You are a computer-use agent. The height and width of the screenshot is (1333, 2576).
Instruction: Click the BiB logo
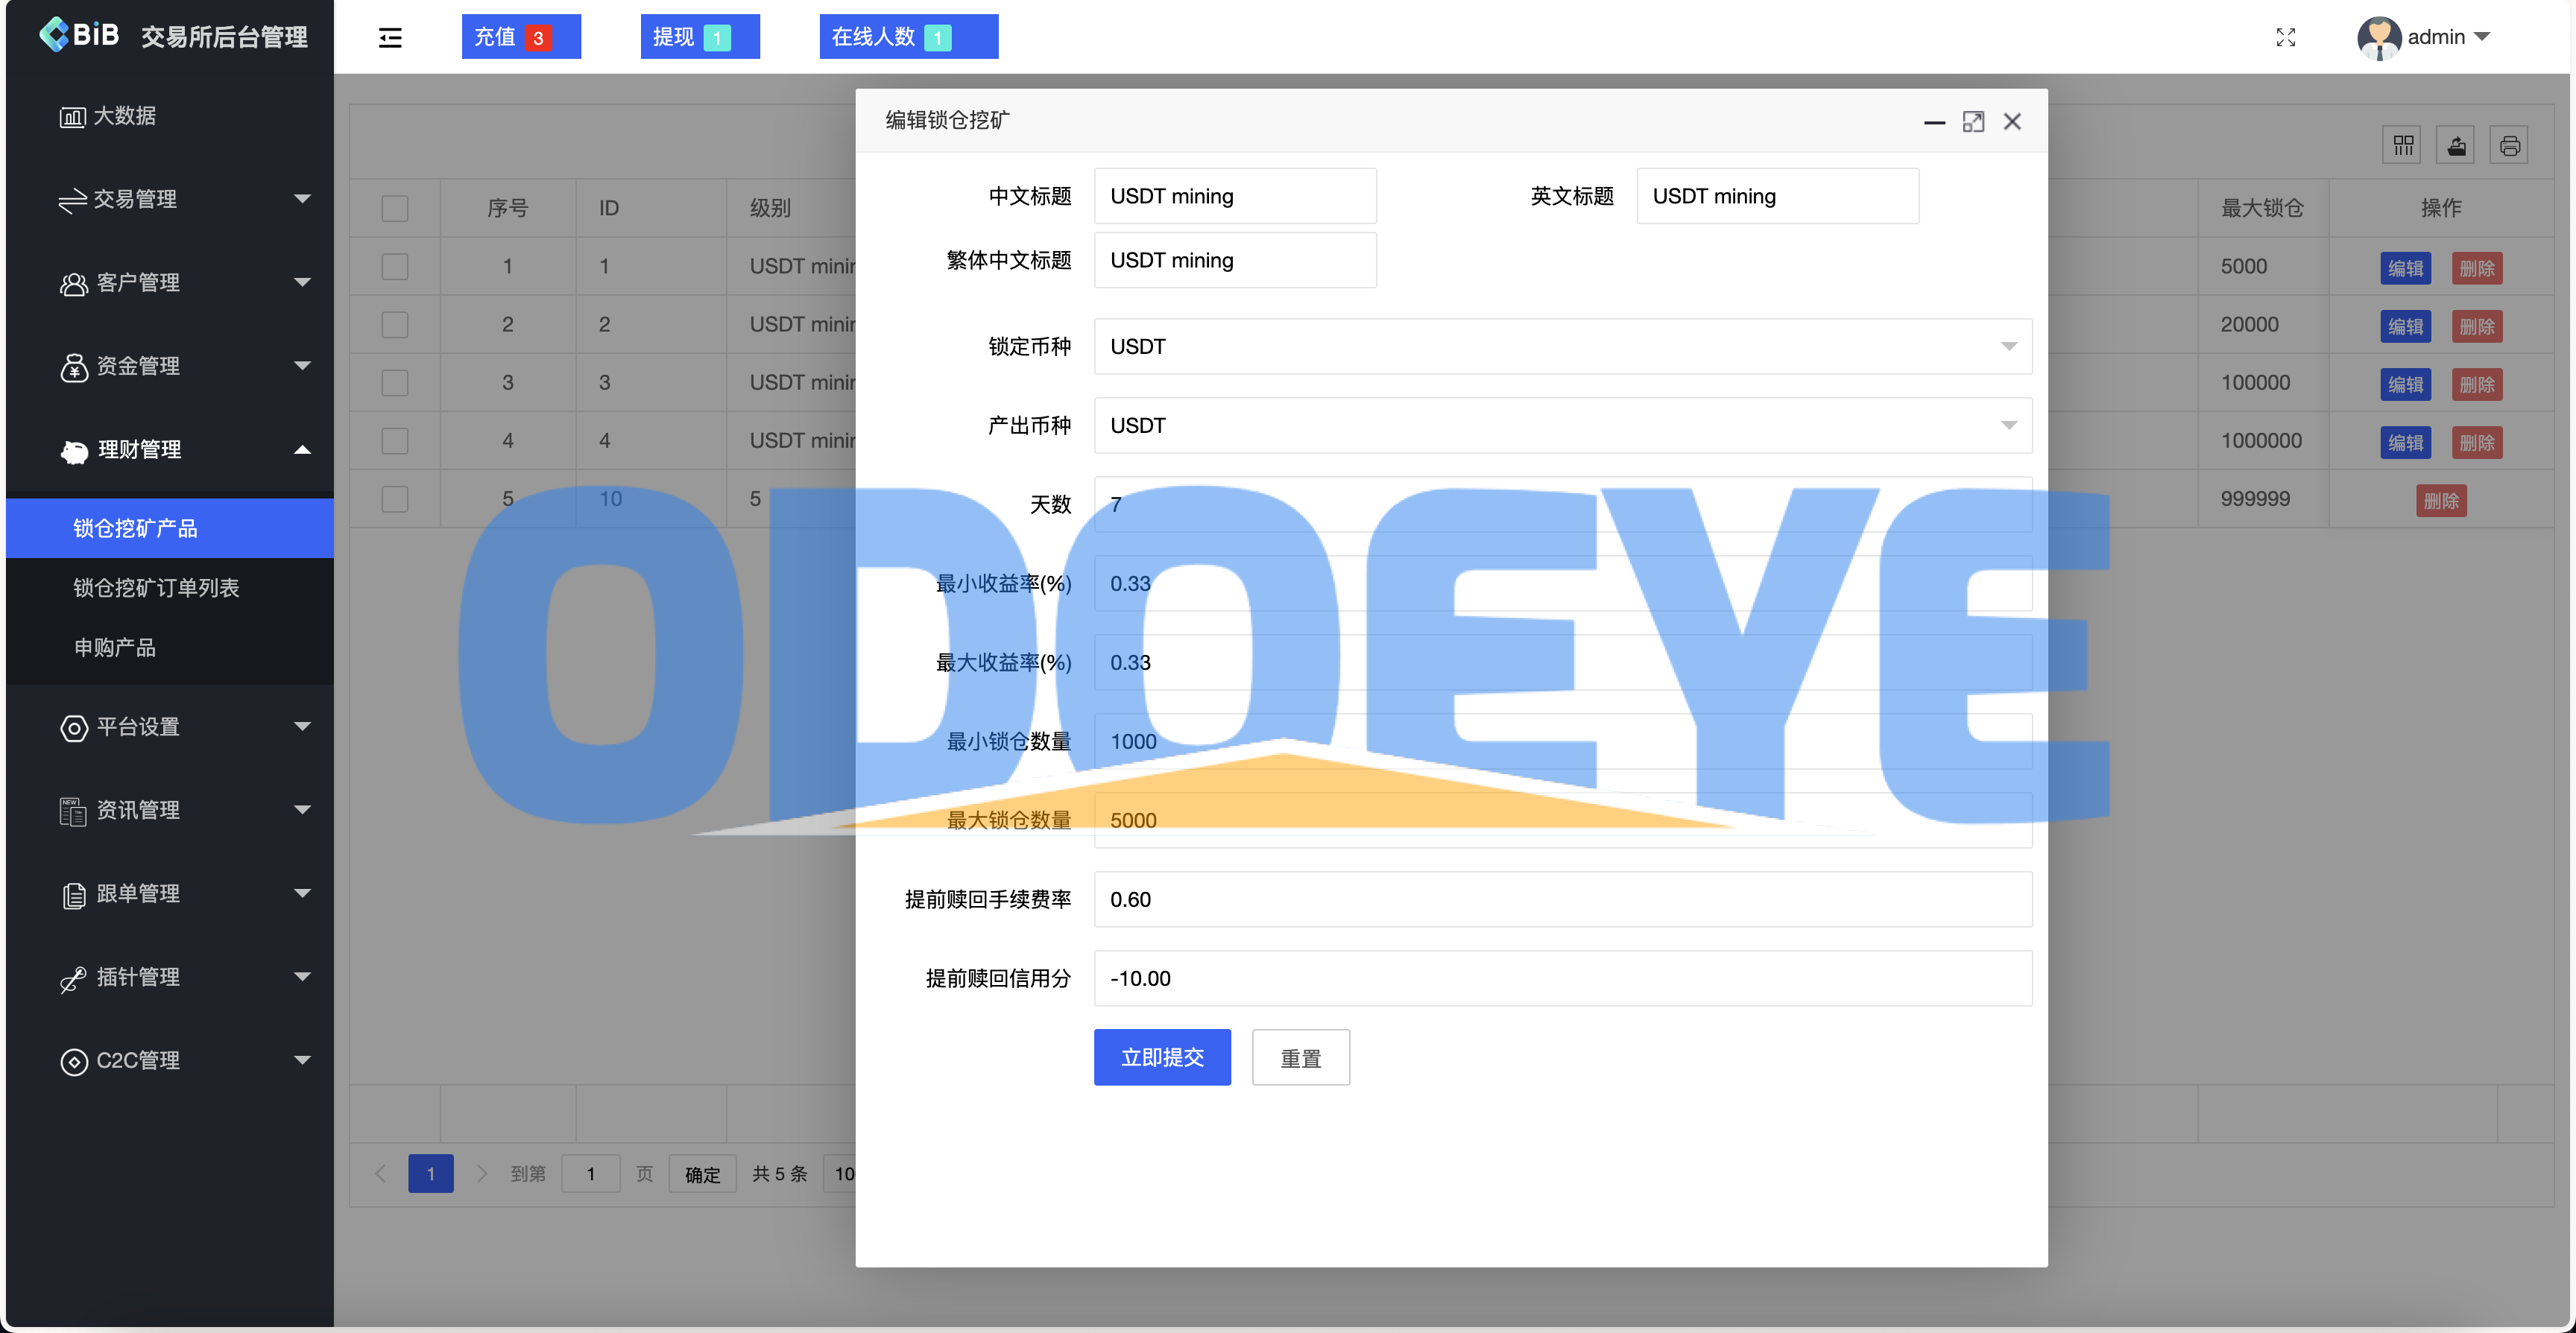79,35
